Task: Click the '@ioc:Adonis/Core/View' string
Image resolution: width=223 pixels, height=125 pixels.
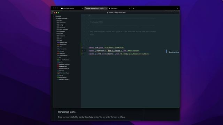Action: pos(114,48)
